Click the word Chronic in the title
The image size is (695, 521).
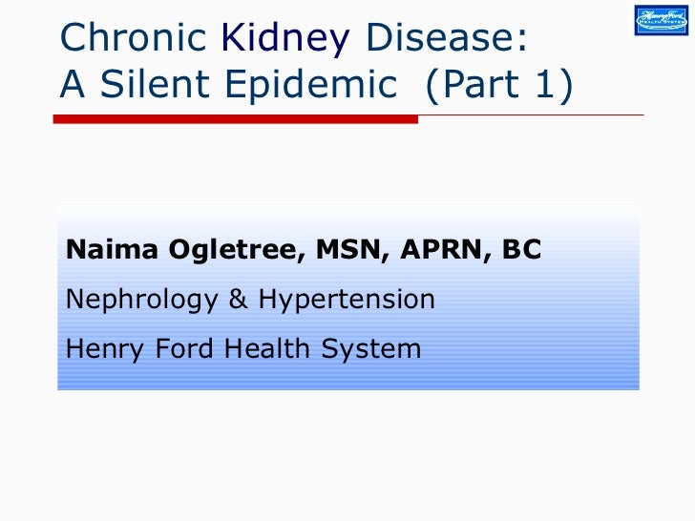pyautogui.click(x=134, y=37)
